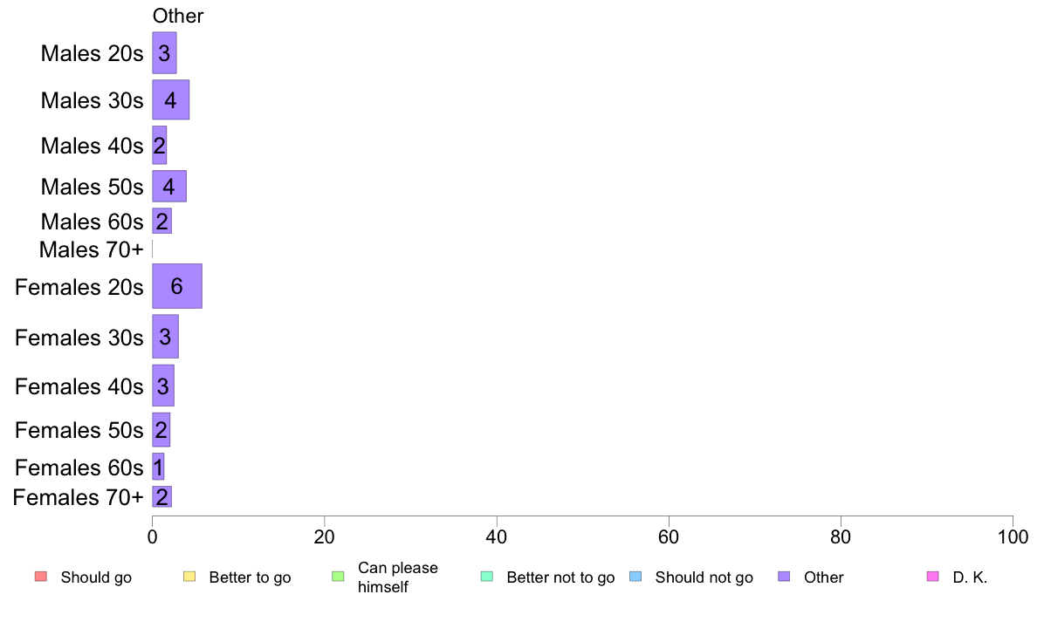
Task: Click the Other column title above bars
Action: [178, 16]
